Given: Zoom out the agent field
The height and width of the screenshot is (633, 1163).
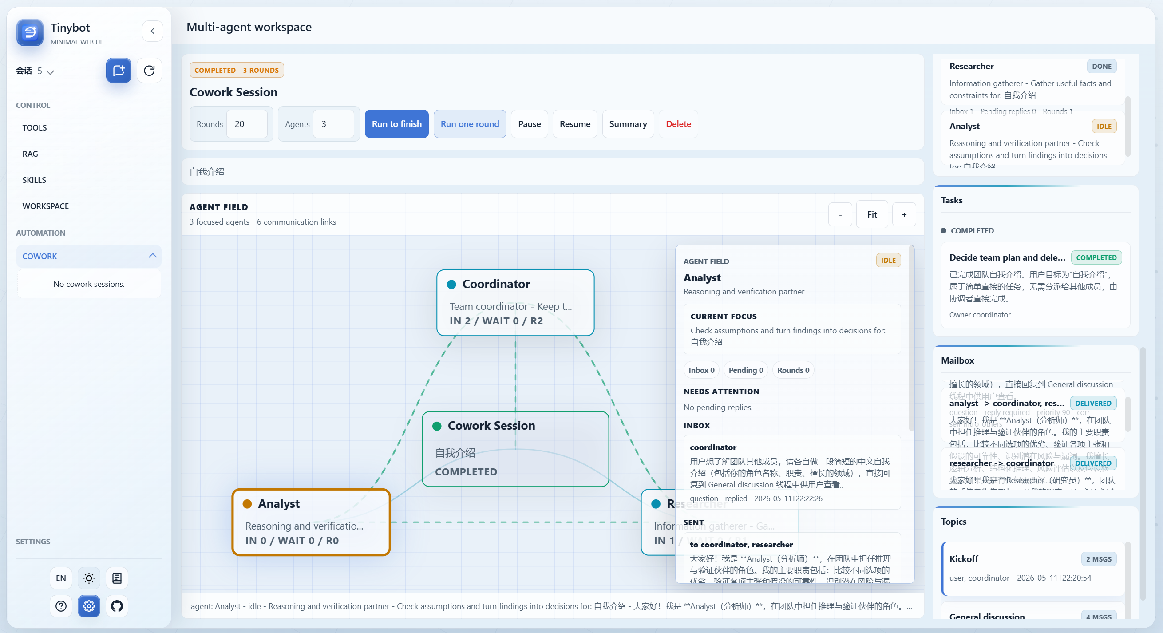Looking at the screenshot, I should (840, 214).
